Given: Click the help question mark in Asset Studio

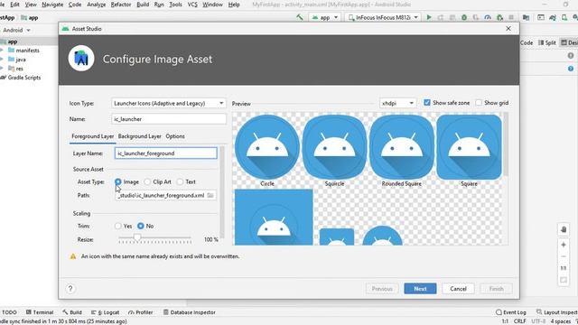Looking at the screenshot, I should tap(70, 289).
